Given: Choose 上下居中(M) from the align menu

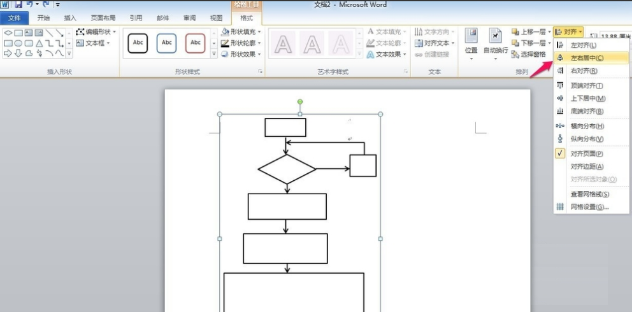Looking at the screenshot, I should pyautogui.click(x=591, y=98).
